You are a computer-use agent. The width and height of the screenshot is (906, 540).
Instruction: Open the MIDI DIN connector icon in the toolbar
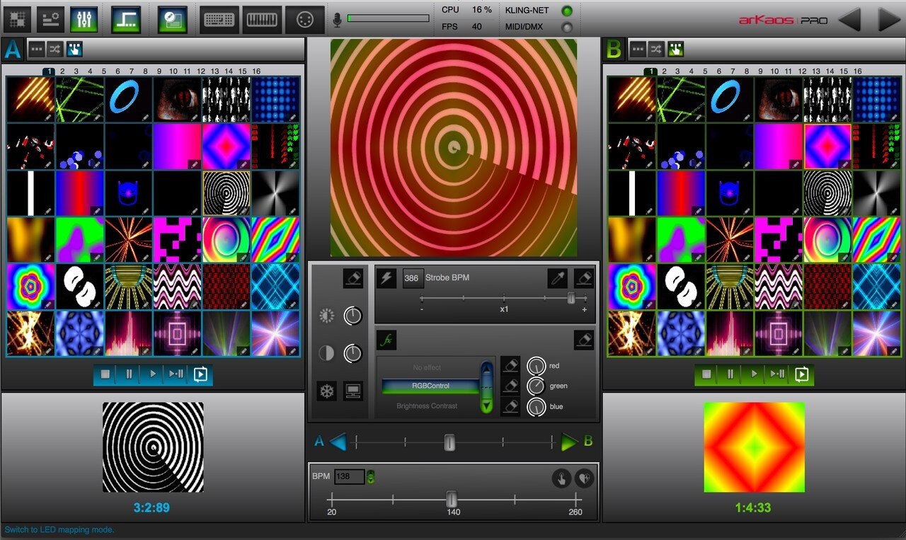point(305,19)
